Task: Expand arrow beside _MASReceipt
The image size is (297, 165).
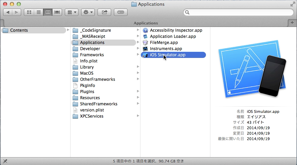Action: pos(138,36)
